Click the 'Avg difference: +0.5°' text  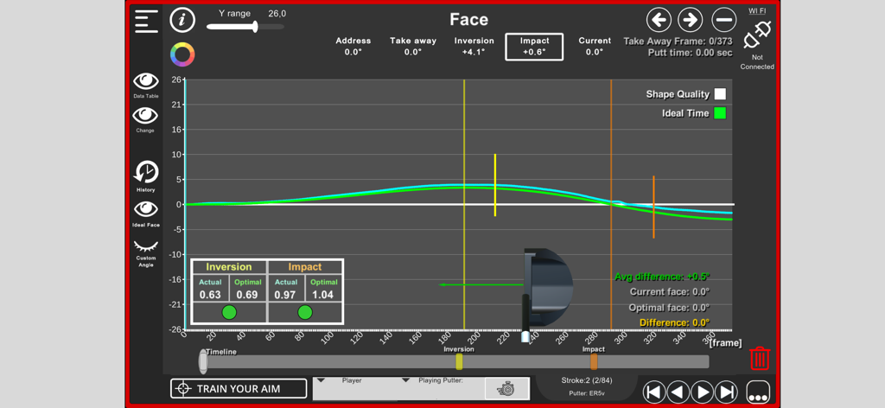pyautogui.click(x=661, y=277)
